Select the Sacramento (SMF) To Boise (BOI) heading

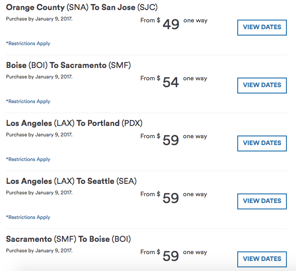coord(68,239)
